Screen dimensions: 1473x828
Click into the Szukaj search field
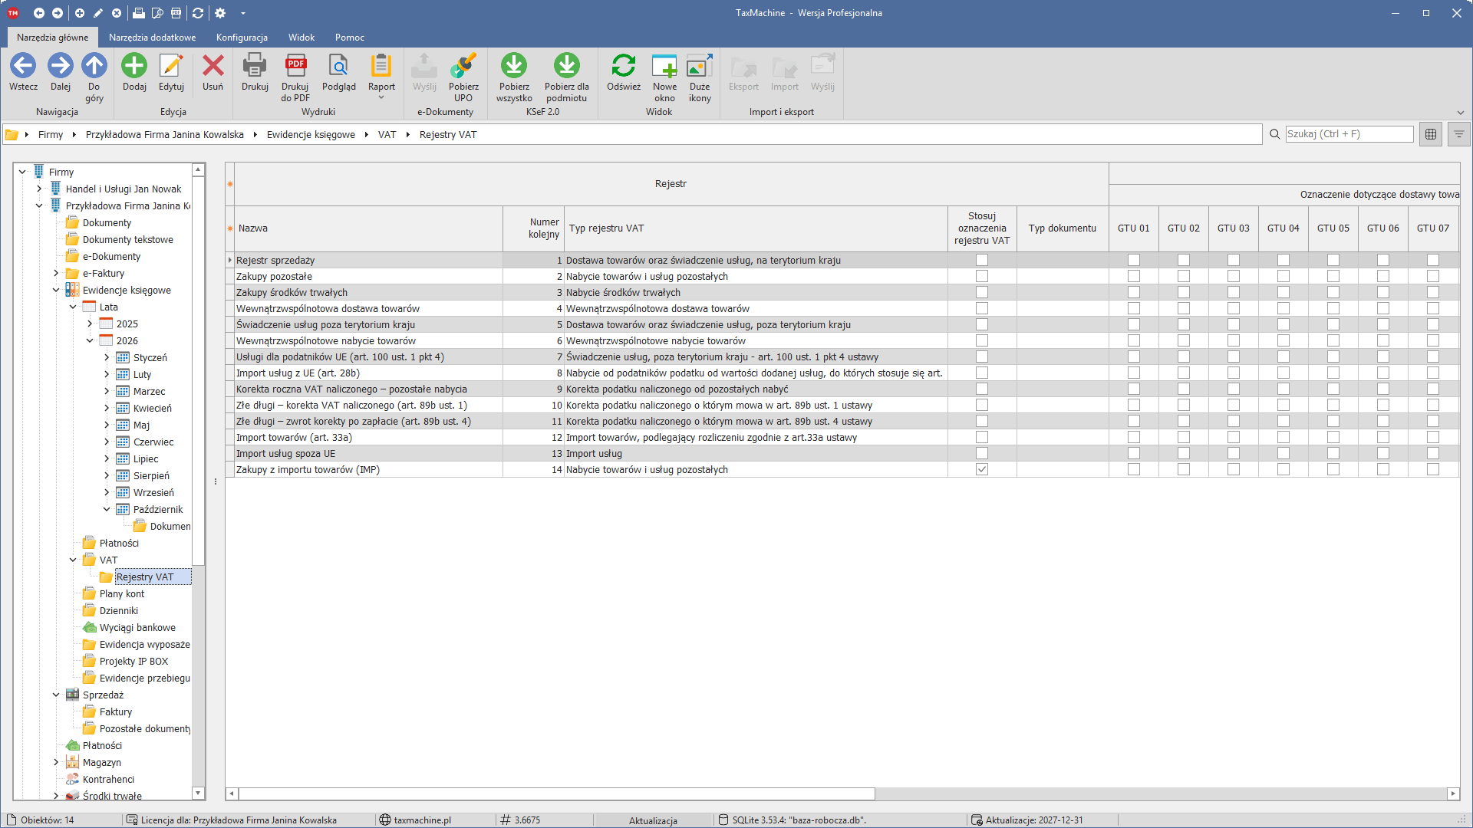(1349, 134)
